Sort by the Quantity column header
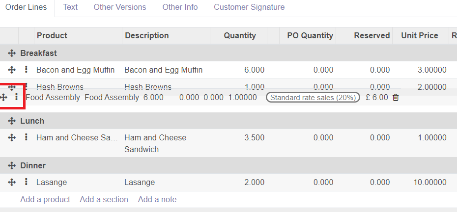 pos(240,35)
